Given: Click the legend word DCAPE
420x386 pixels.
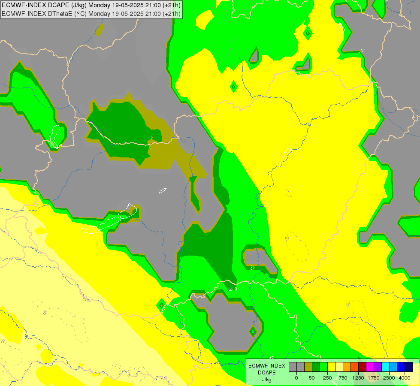Looking at the screenshot, I should [267, 373].
